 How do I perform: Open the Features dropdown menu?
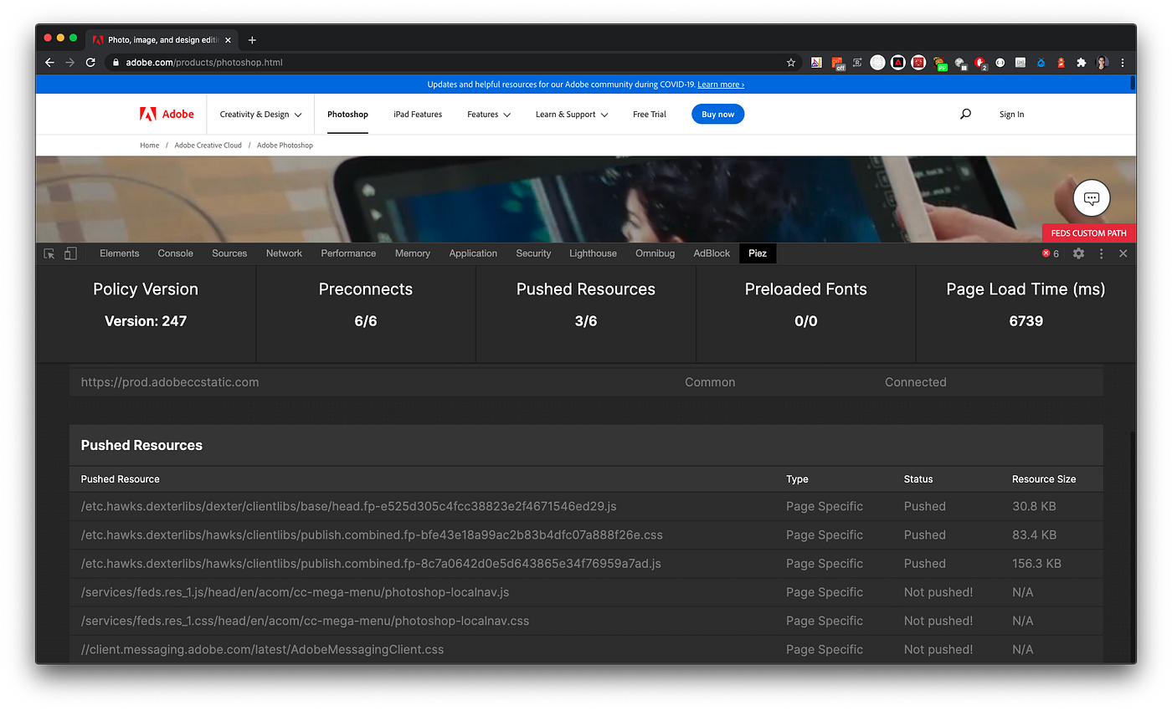pos(488,114)
